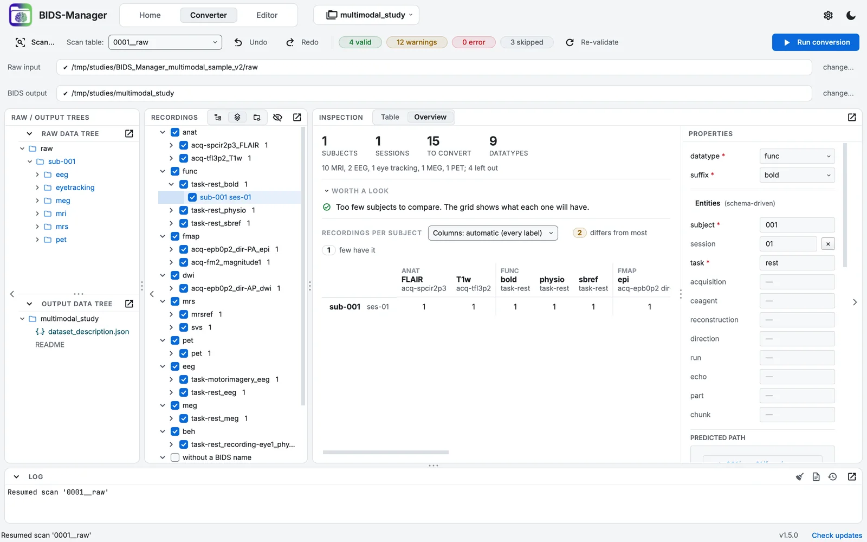
Task: Click the task entity input field
Action: [797, 263]
